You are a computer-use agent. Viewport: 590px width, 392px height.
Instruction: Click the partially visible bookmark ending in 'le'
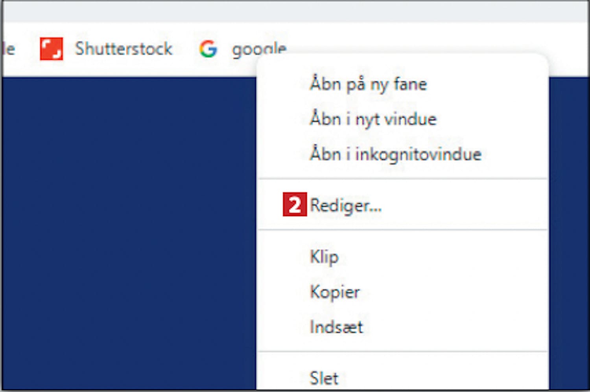[9, 49]
